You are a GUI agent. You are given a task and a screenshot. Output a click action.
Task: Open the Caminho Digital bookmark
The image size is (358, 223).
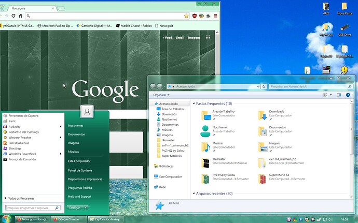[x=94, y=26]
